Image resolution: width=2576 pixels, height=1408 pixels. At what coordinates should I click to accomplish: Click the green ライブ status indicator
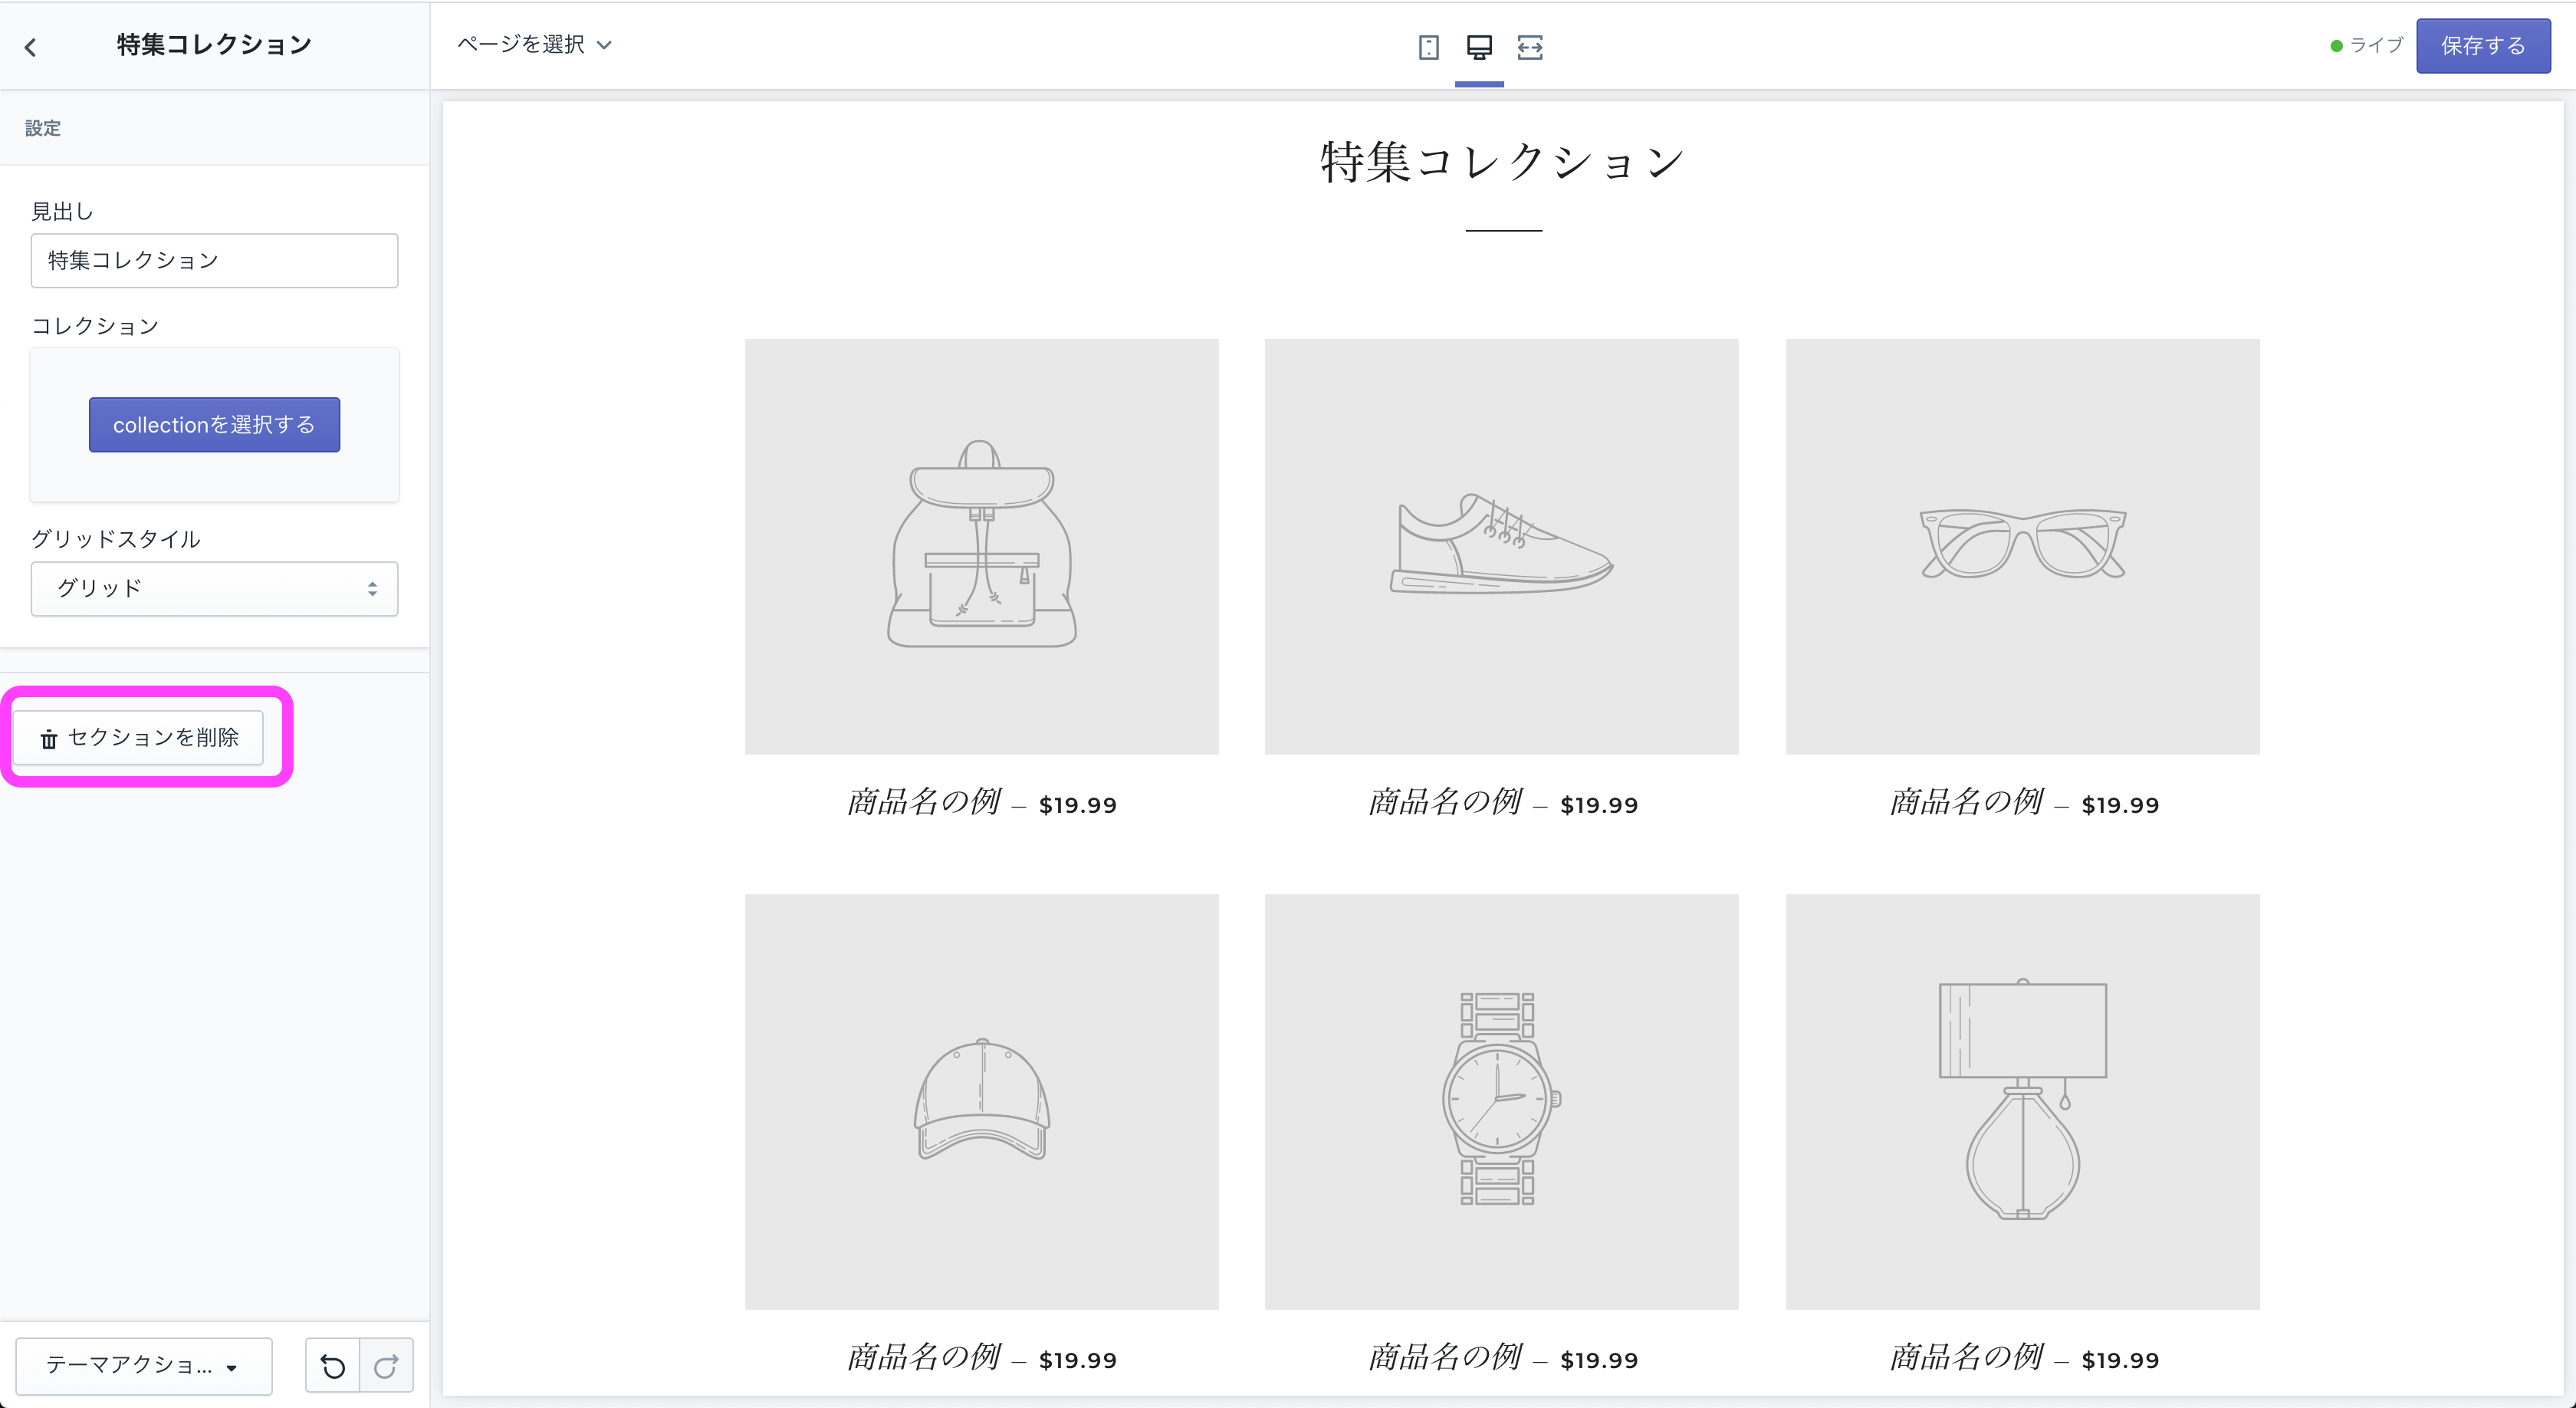(2337, 45)
